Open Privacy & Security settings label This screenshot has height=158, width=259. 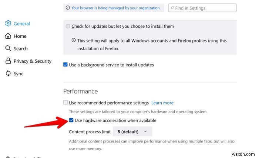[33, 61]
